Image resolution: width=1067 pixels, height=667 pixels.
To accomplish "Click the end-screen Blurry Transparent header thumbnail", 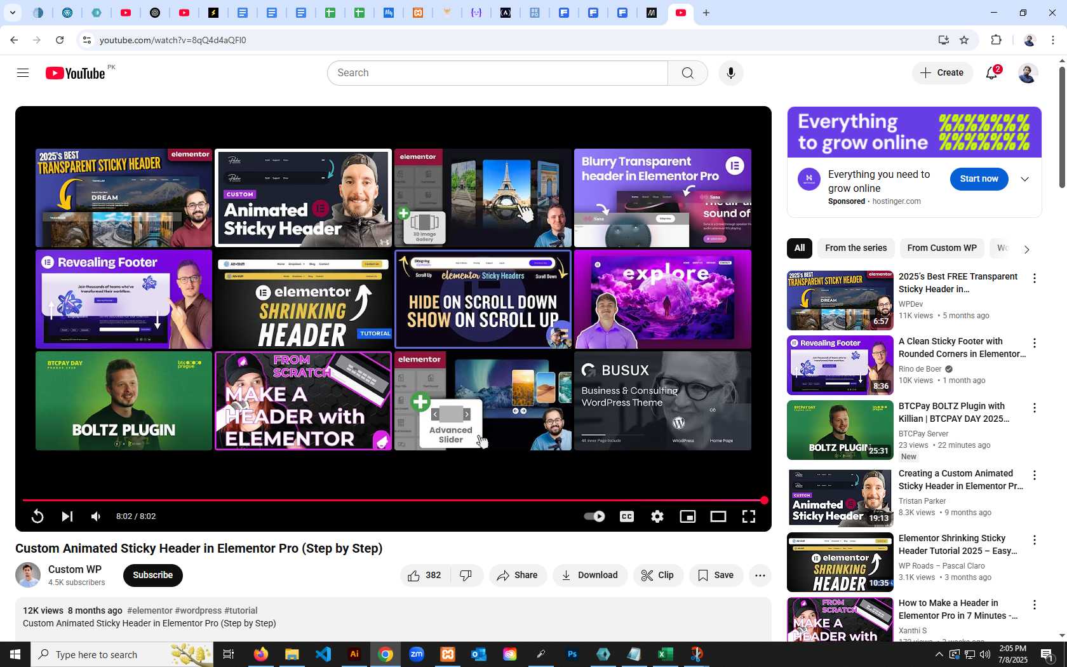I will [662, 198].
